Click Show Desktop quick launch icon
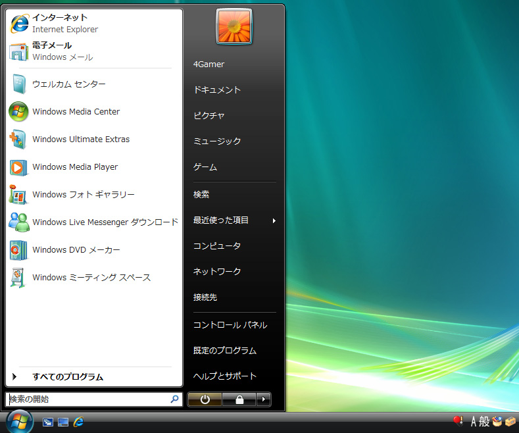The image size is (519, 433). click(x=63, y=422)
